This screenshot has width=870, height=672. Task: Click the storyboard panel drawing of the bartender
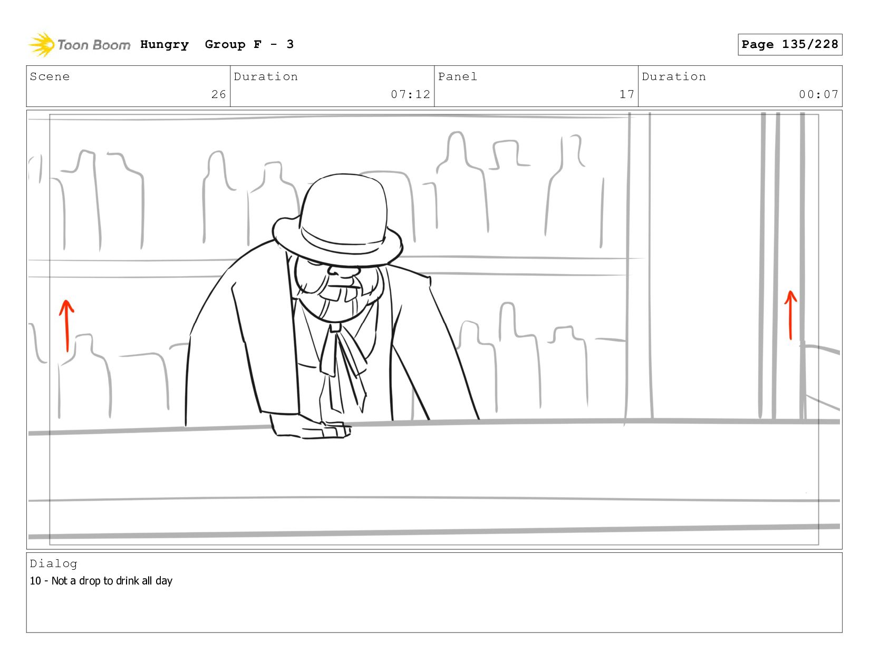pos(434,329)
